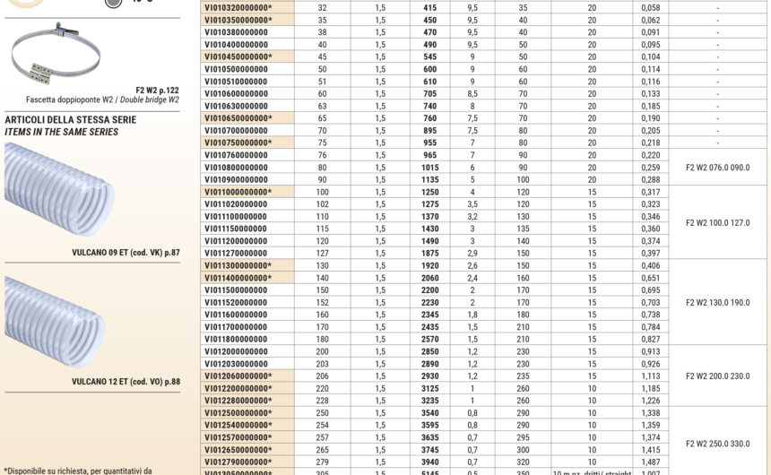The image size is (771, 475).
Task: Open the F2 W2 p.122 reference
Action: click(x=157, y=90)
